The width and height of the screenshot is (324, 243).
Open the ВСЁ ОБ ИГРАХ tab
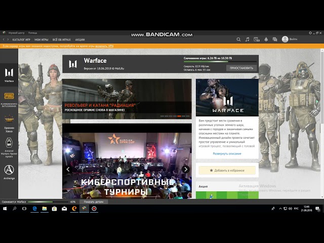coord(61,39)
